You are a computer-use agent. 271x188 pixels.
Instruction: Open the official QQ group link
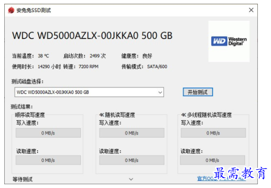point(221,179)
